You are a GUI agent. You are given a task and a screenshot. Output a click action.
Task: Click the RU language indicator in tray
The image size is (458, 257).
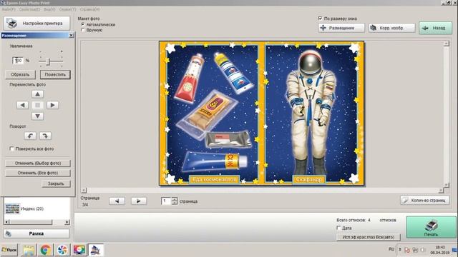coord(391,249)
